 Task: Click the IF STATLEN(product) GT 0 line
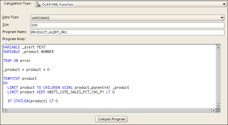[32, 101]
